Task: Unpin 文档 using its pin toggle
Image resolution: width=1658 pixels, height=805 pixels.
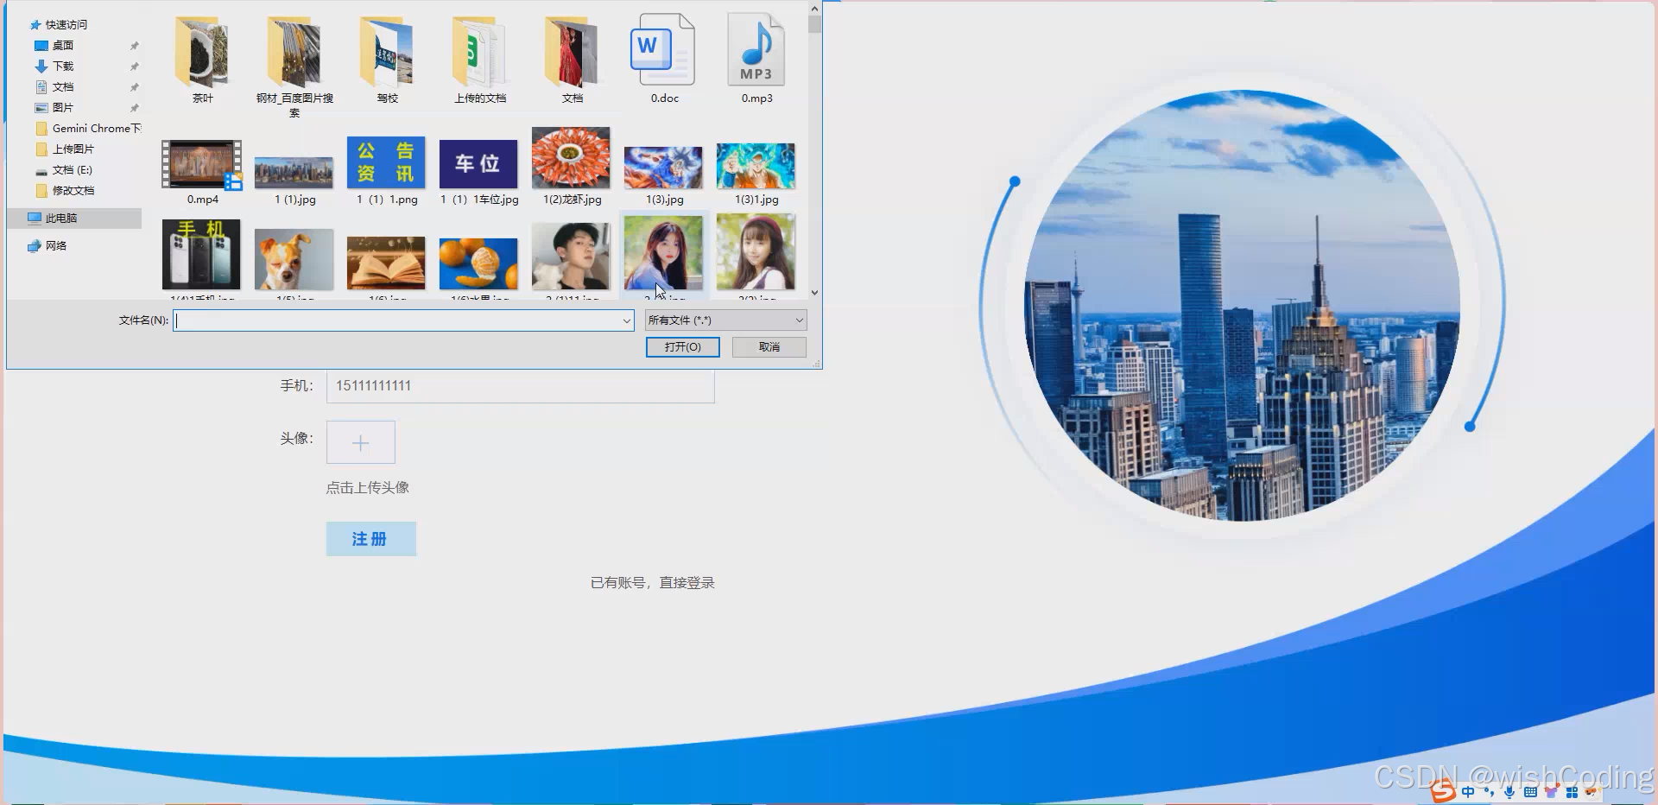Action: (x=135, y=86)
